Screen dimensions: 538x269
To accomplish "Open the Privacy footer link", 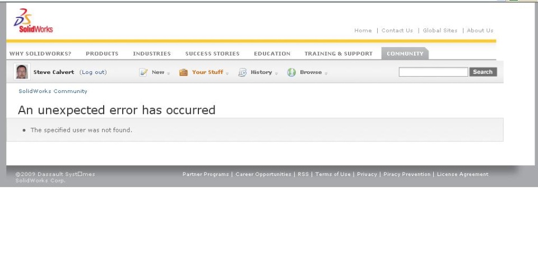I will tap(367, 174).
